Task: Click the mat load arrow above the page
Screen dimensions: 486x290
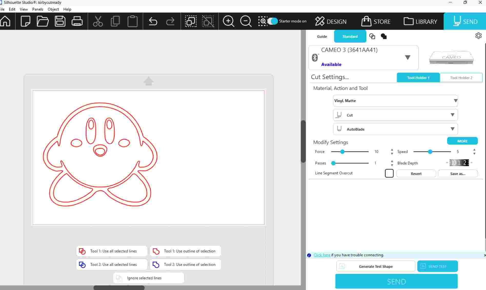Action: tap(148, 81)
